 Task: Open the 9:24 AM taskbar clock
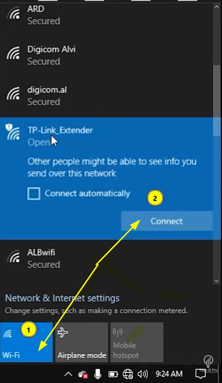169,374
